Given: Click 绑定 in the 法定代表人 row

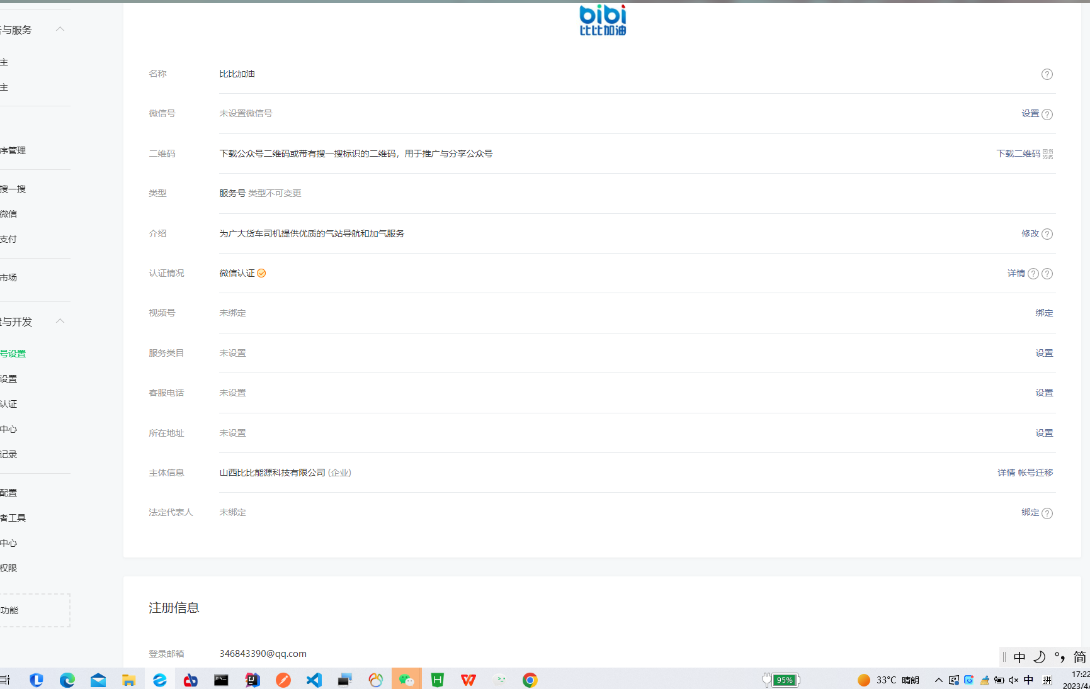Looking at the screenshot, I should [x=1030, y=512].
